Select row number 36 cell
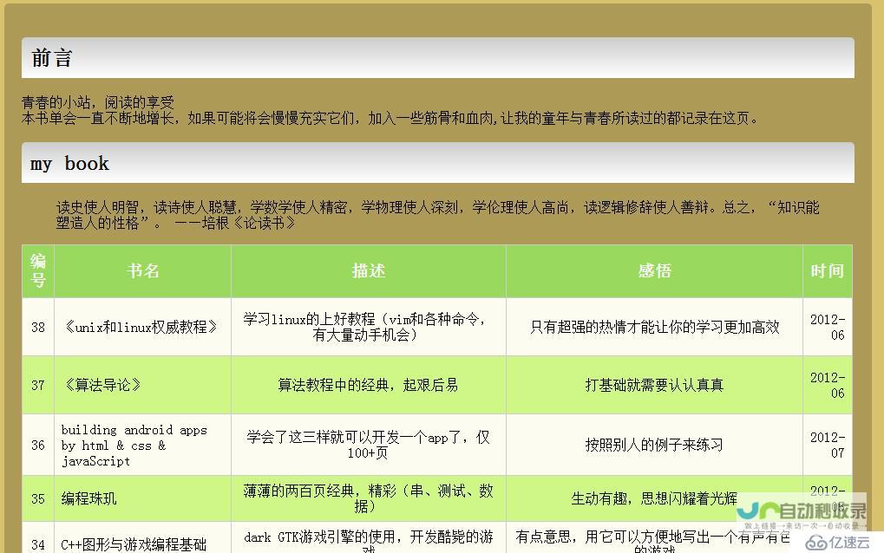The height and width of the screenshot is (553, 884). 38,445
